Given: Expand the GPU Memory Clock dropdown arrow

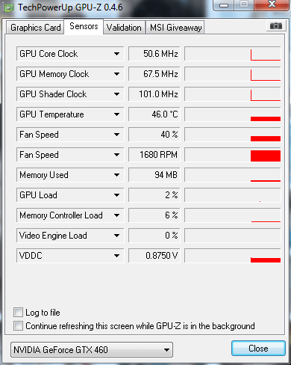Looking at the screenshot, I should (116, 74).
